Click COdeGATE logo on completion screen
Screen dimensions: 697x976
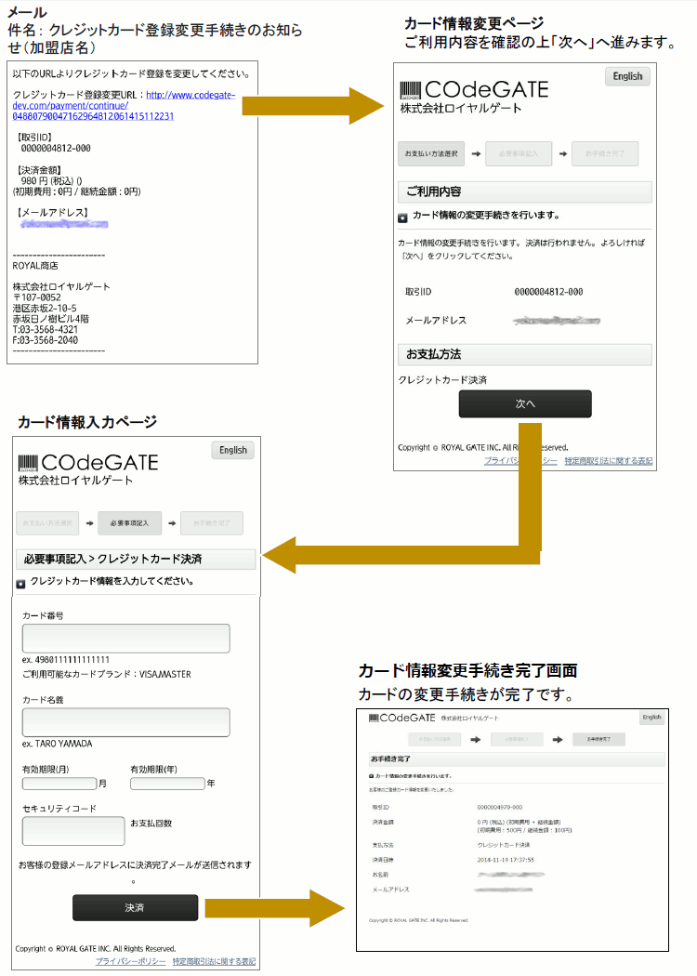401,719
